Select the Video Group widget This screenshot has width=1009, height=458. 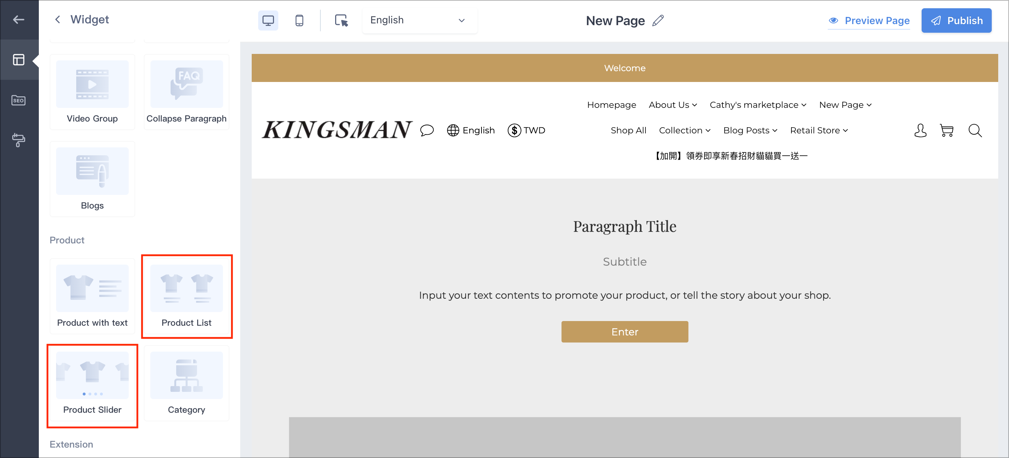pyautogui.click(x=92, y=91)
